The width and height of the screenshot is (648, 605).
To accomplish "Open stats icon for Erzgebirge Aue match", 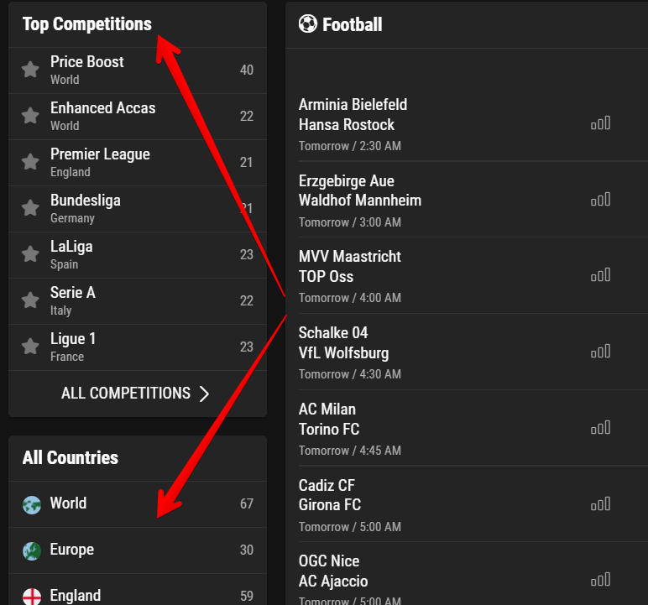I will point(600,200).
